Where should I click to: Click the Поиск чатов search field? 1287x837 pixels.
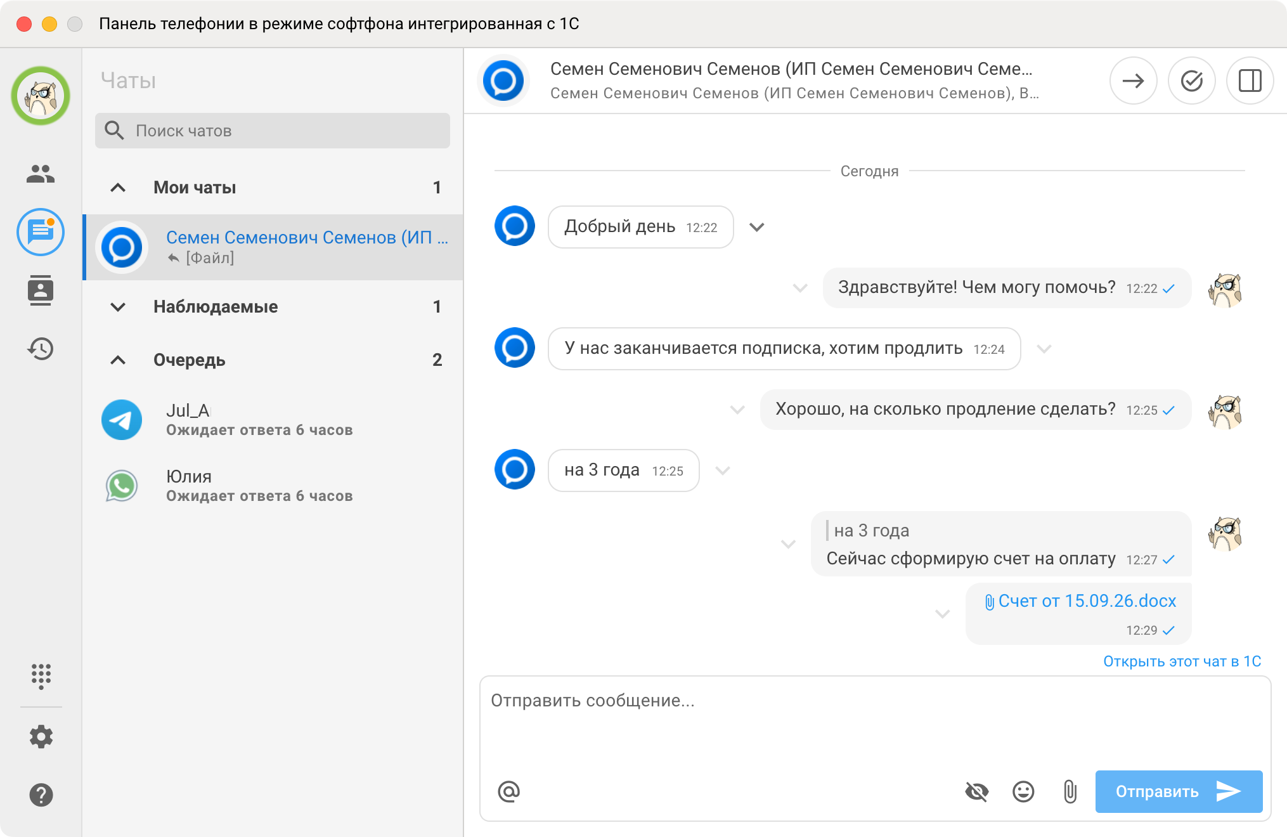(x=273, y=131)
